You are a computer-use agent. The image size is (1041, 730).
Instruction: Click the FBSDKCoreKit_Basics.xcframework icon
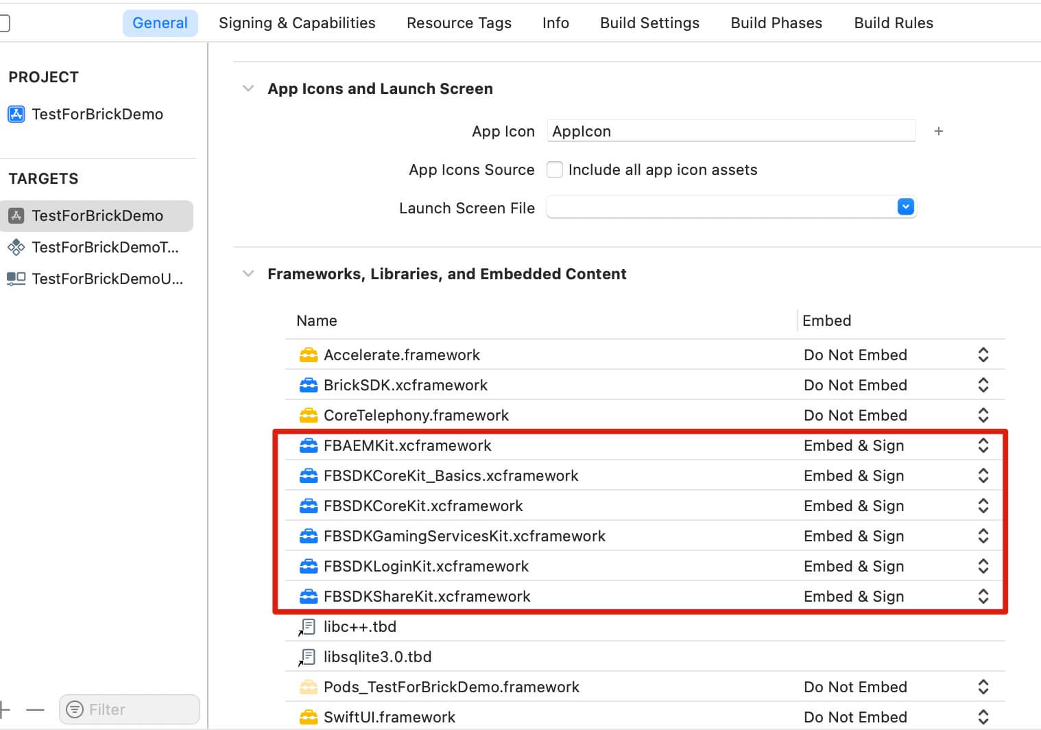pos(309,475)
